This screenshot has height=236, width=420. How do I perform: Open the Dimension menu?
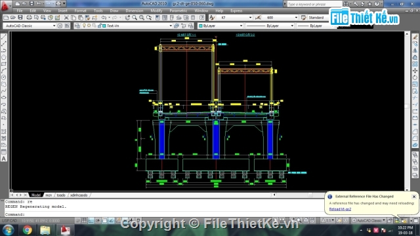click(134, 10)
